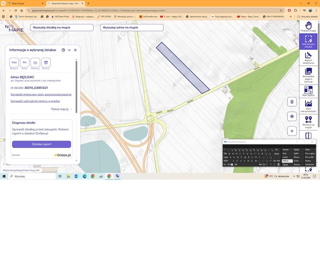
Task: Click the Wyszukaj adres na mapie field
Action: tap(132, 28)
